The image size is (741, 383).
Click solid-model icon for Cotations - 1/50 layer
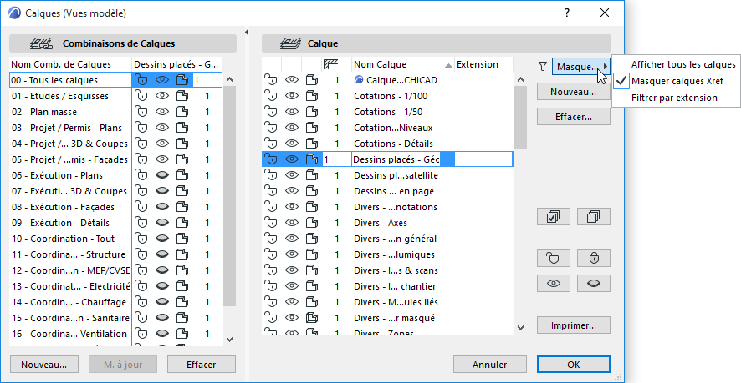point(312,112)
